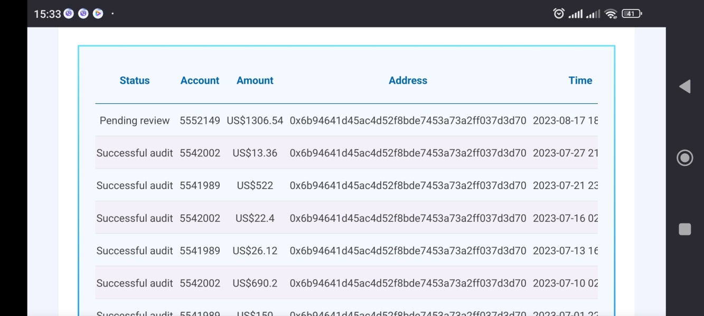Select Successful audit in the US$13.36 row
Image resolution: width=704 pixels, height=316 pixels.
click(x=135, y=153)
